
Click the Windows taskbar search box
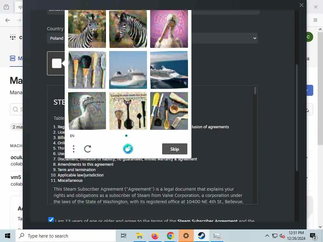66,236
